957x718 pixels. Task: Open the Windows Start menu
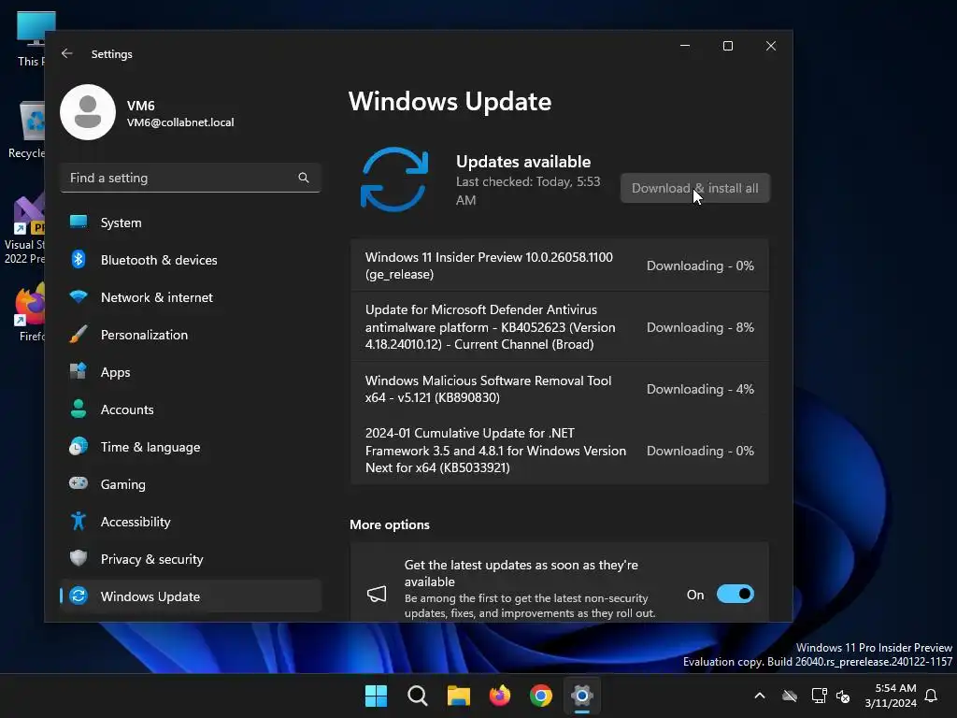point(376,696)
